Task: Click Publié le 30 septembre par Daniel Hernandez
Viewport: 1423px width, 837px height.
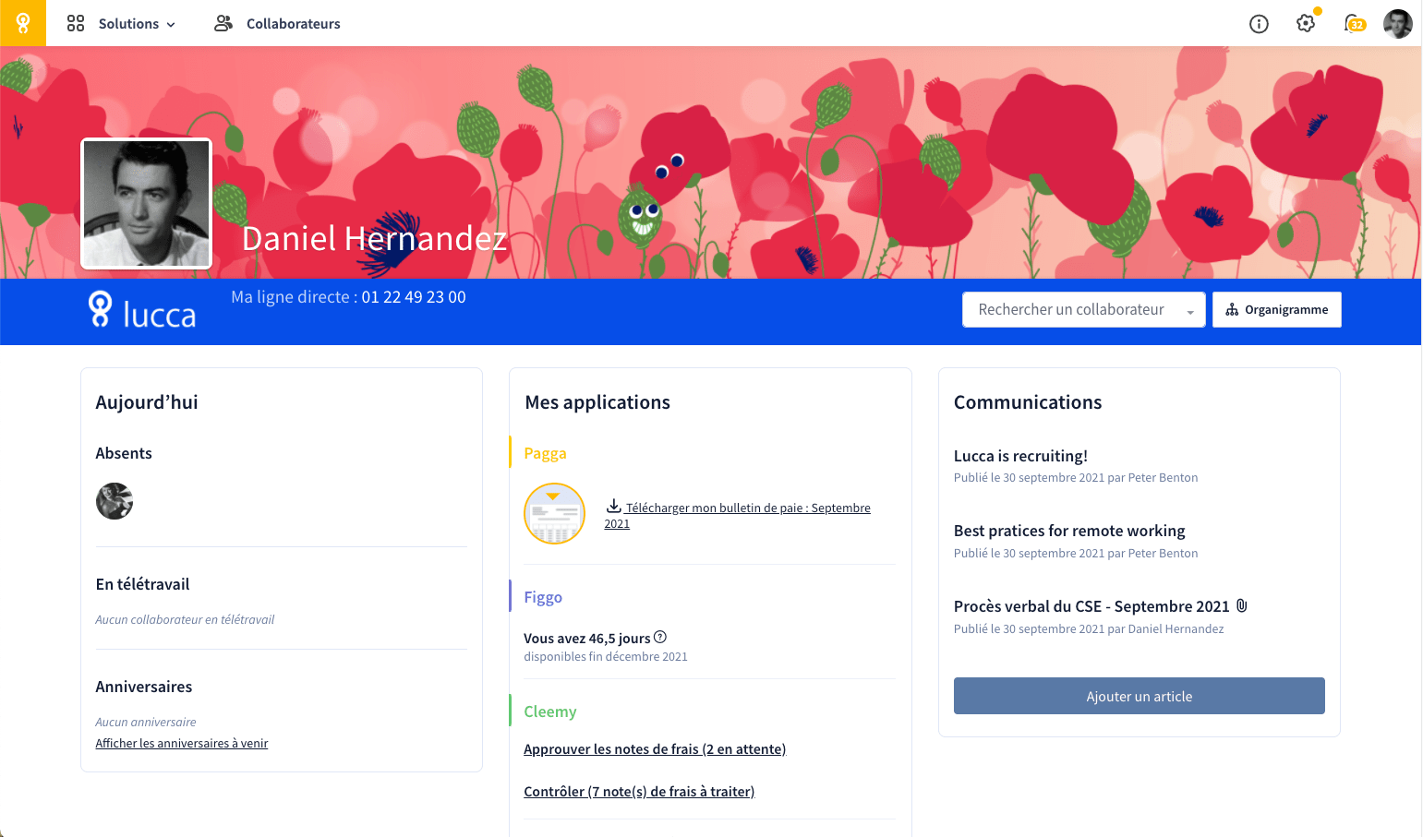Action: [1089, 629]
